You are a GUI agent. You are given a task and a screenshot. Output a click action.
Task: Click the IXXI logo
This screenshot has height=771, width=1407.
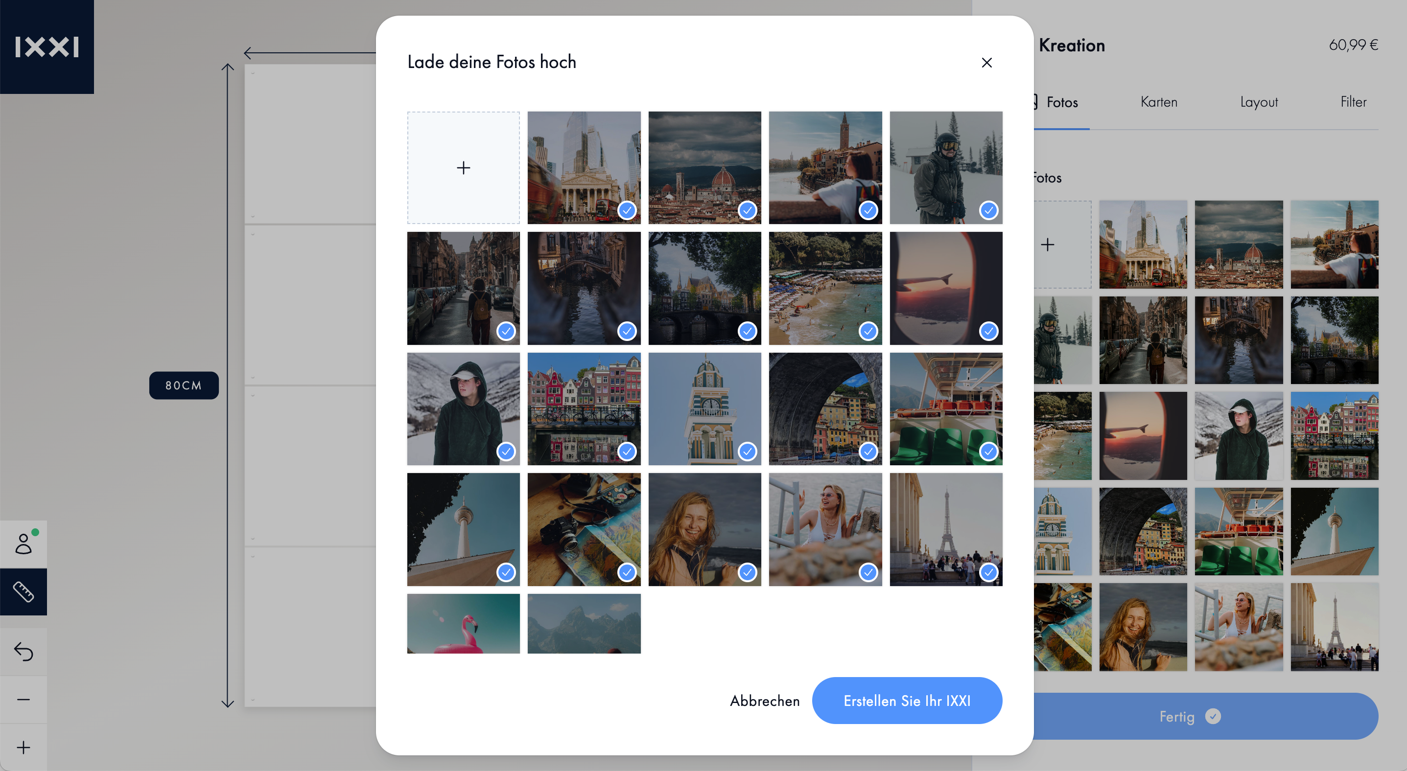point(47,47)
